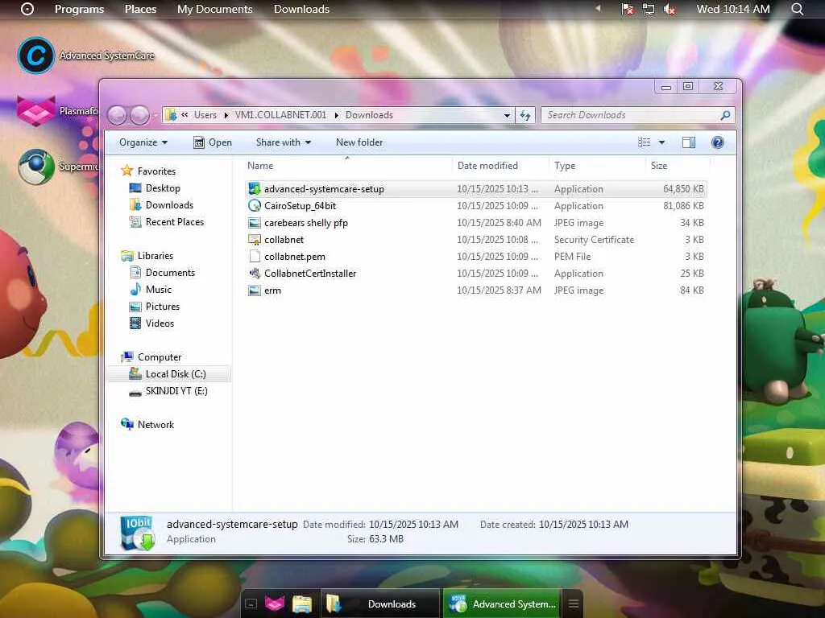Open the My Documents menu

click(214, 9)
